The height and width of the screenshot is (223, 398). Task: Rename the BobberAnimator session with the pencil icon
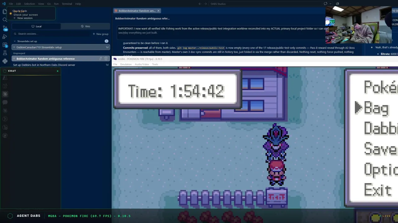100,59
